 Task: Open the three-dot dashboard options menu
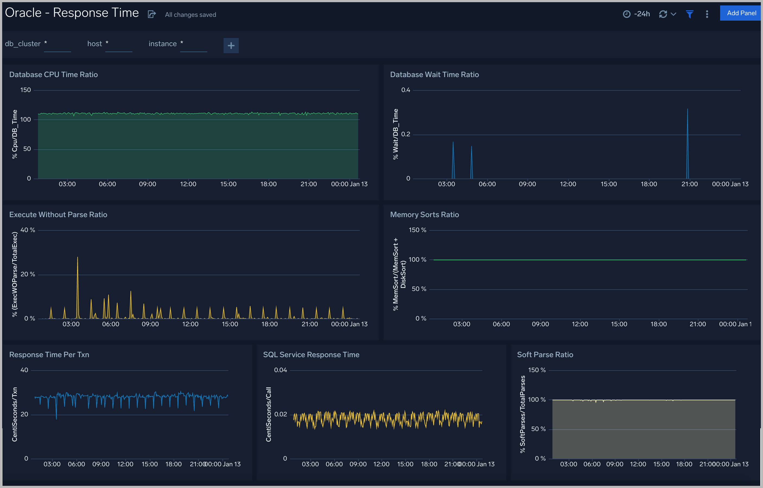click(x=707, y=14)
